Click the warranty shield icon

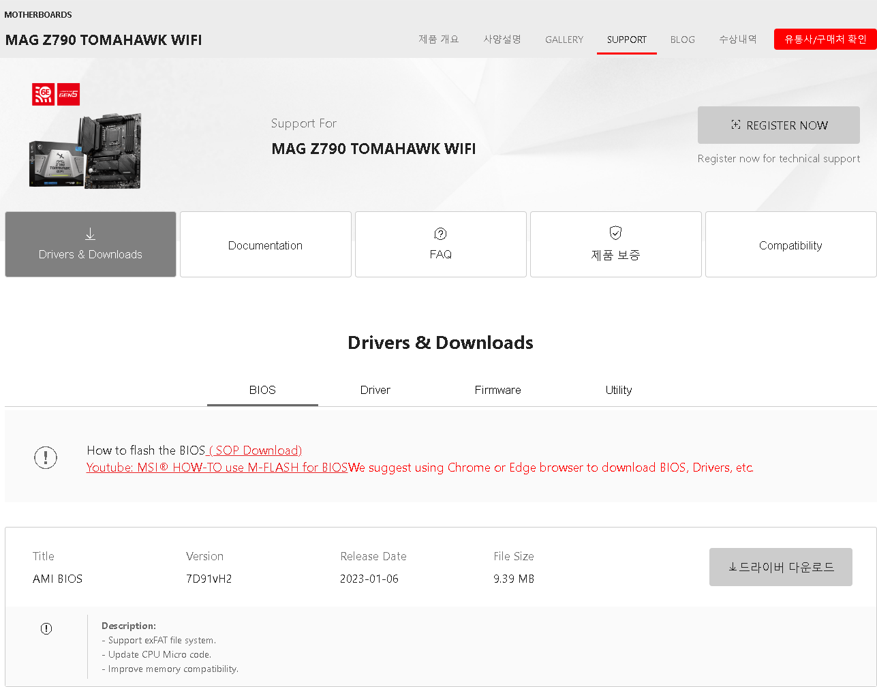615,233
